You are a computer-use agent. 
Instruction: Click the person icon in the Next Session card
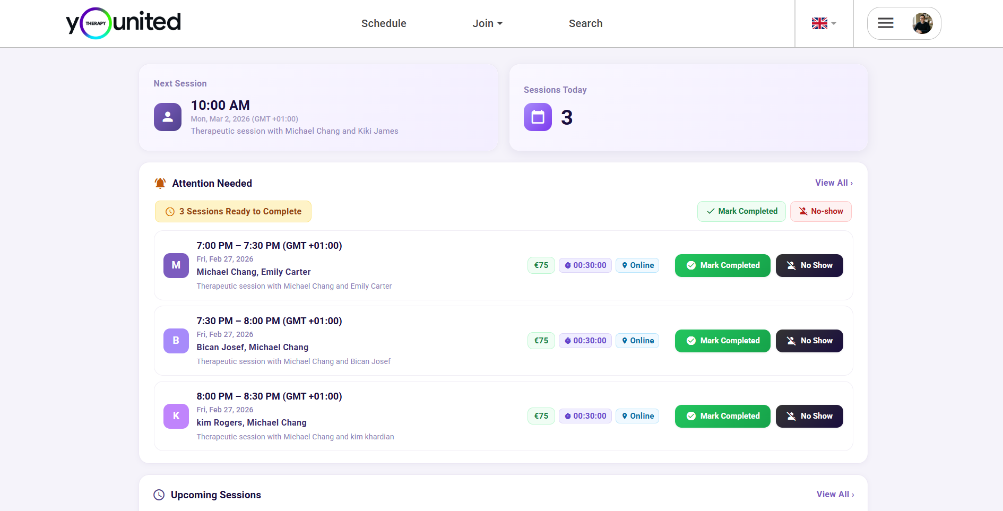[167, 117]
